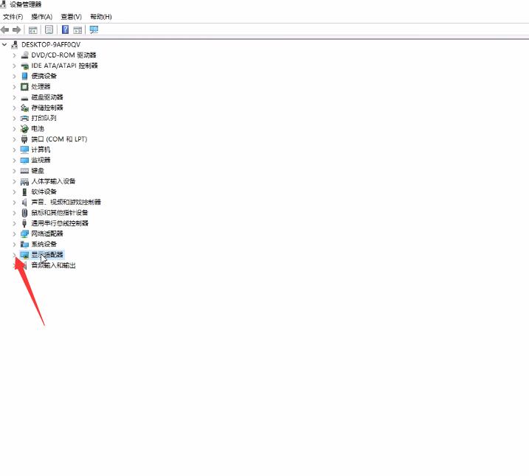
Task: Click the 软件设备 icon
Action: coord(24,192)
